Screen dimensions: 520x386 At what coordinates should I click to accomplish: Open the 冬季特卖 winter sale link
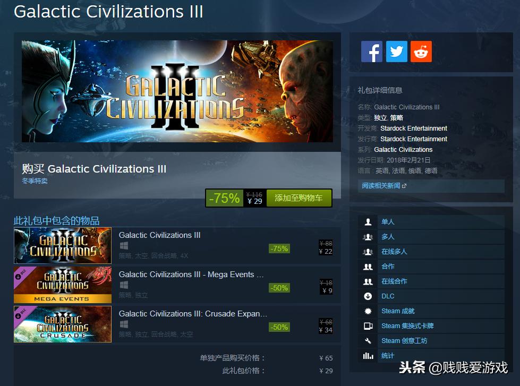[35, 181]
